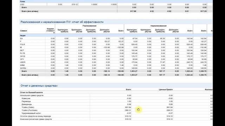Click the 'Переводы' row label
The image size is (225, 126).
click(x=26, y=101)
